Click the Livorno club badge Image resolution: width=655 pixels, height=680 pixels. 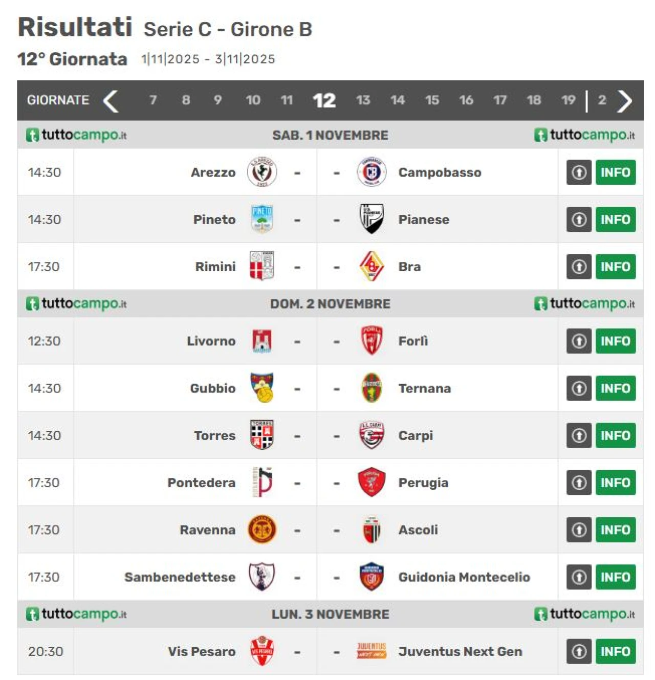262,341
